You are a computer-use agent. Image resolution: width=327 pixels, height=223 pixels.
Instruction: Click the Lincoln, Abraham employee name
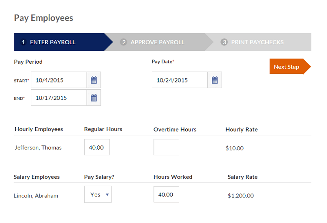pos(36,196)
